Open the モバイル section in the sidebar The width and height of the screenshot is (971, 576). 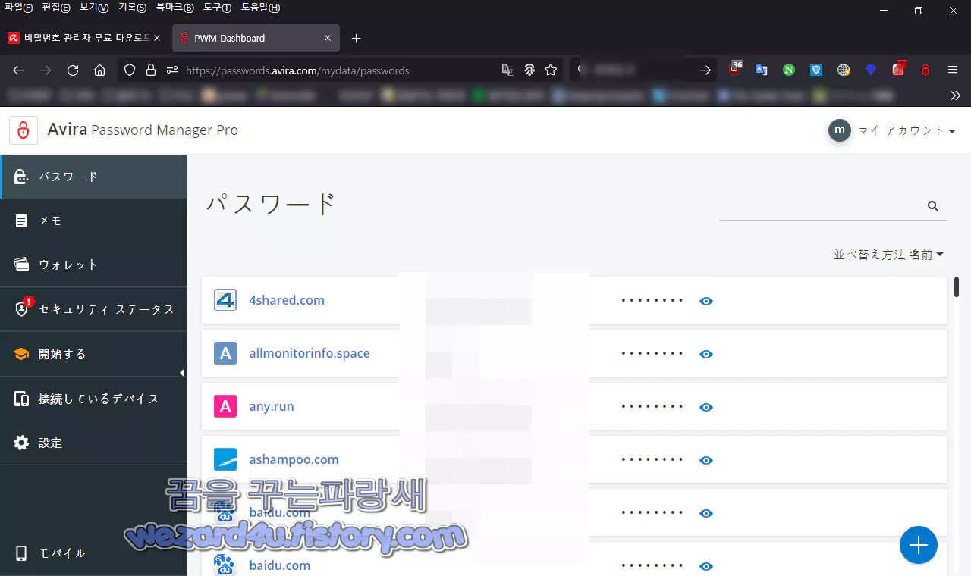click(x=61, y=553)
